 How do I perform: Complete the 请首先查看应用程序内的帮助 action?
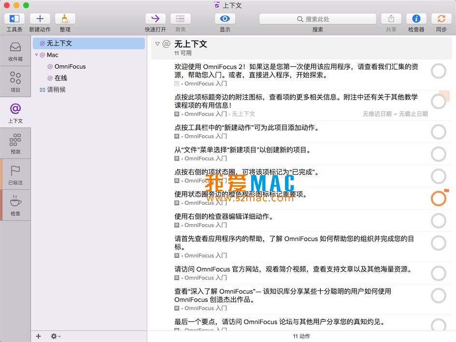coord(438,243)
